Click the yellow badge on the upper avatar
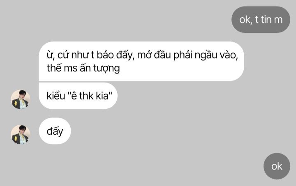Viewport: 296px width, 186px height. point(16,103)
